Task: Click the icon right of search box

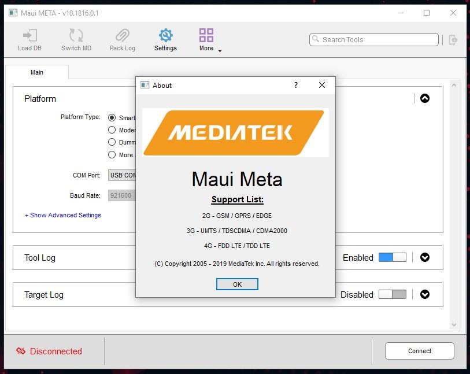Action: (453, 40)
